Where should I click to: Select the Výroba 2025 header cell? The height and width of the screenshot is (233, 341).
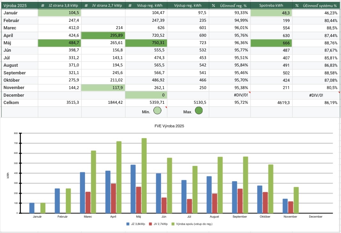click(x=19, y=6)
